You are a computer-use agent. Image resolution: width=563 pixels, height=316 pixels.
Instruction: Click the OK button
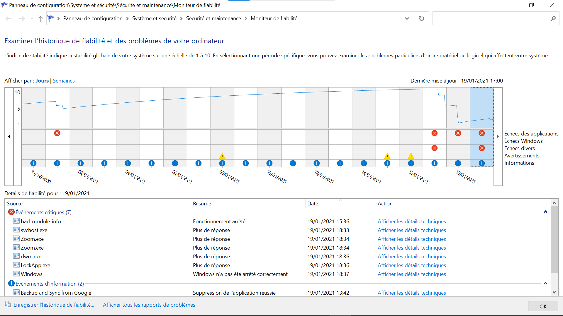pyautogui.click(x=543, y=306)
